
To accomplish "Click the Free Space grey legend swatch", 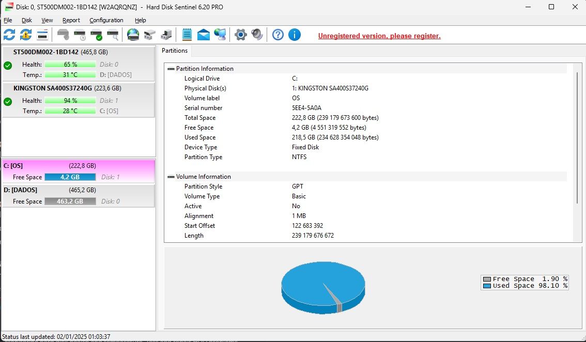I will 487,279.
